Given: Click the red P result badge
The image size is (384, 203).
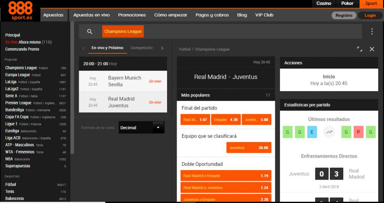Looking at the screenshot, I should coord(358,132).
